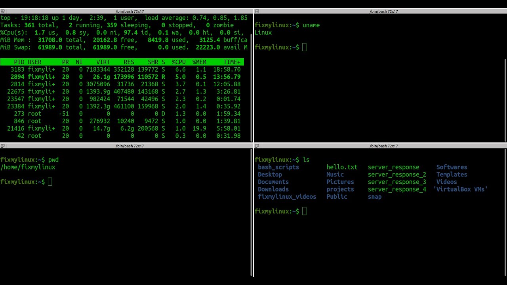Select the highlighted process row PID 2894

pos(122,77)
